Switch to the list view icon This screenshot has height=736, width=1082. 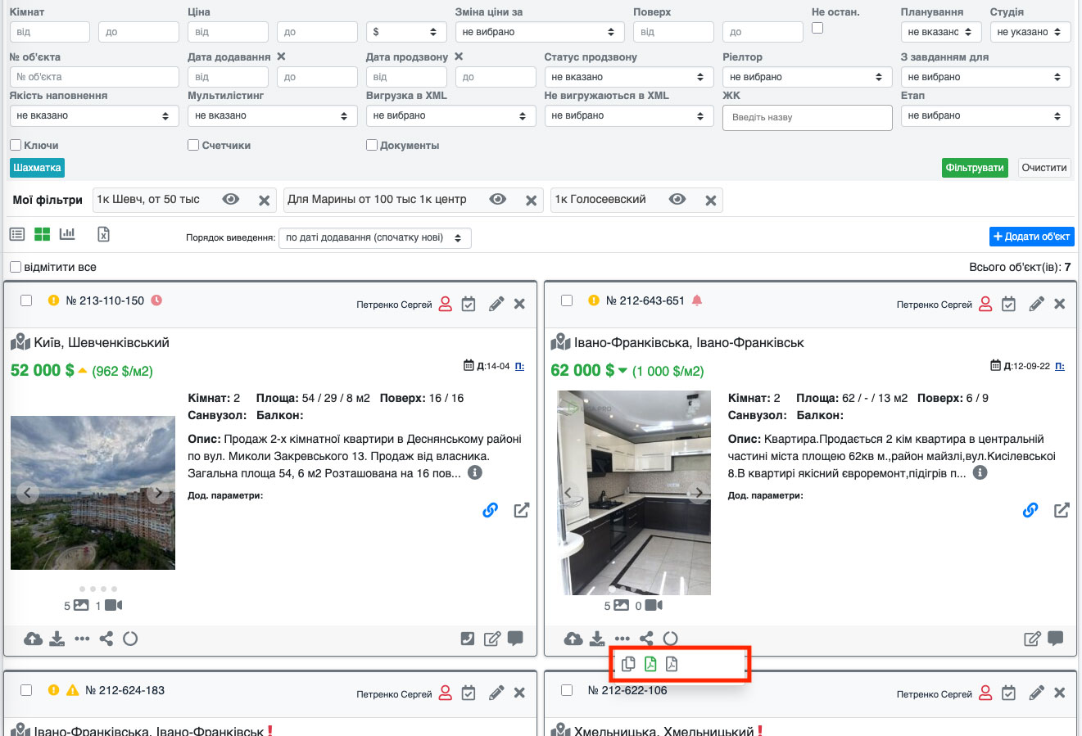pyautogui.click(x=17, y=234)
